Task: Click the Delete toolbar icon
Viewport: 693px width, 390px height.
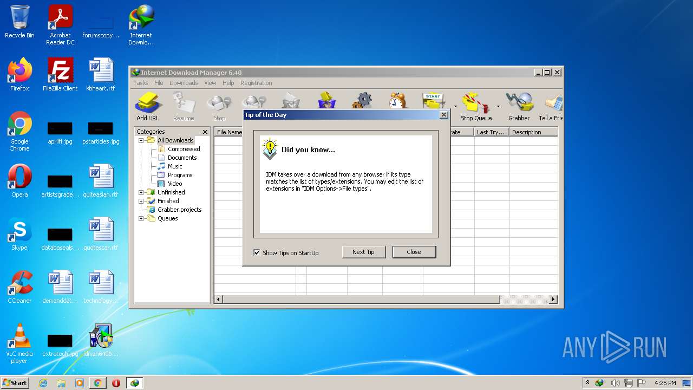Action: pyautogui.click(x=291, y=101)
